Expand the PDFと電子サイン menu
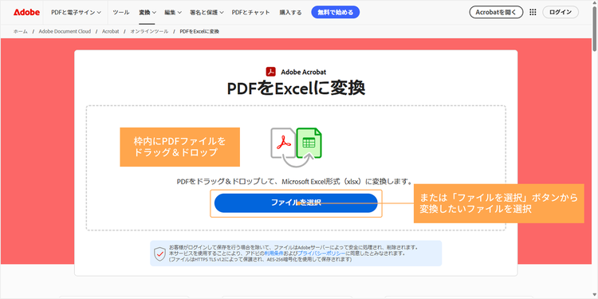This screenshot has width=598, height=299. click(77, 12)
